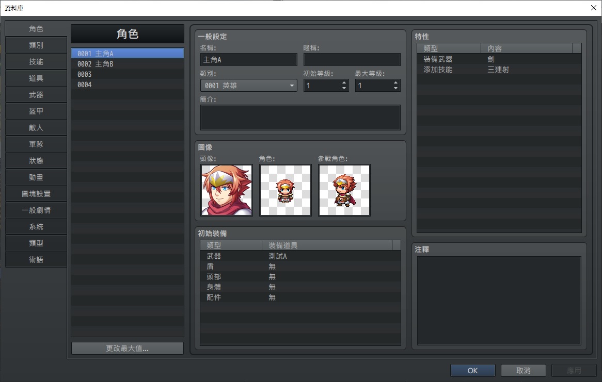602x382 pixels.
Task: Click into the 簡介 text area
Action: (x=300, y=118)
